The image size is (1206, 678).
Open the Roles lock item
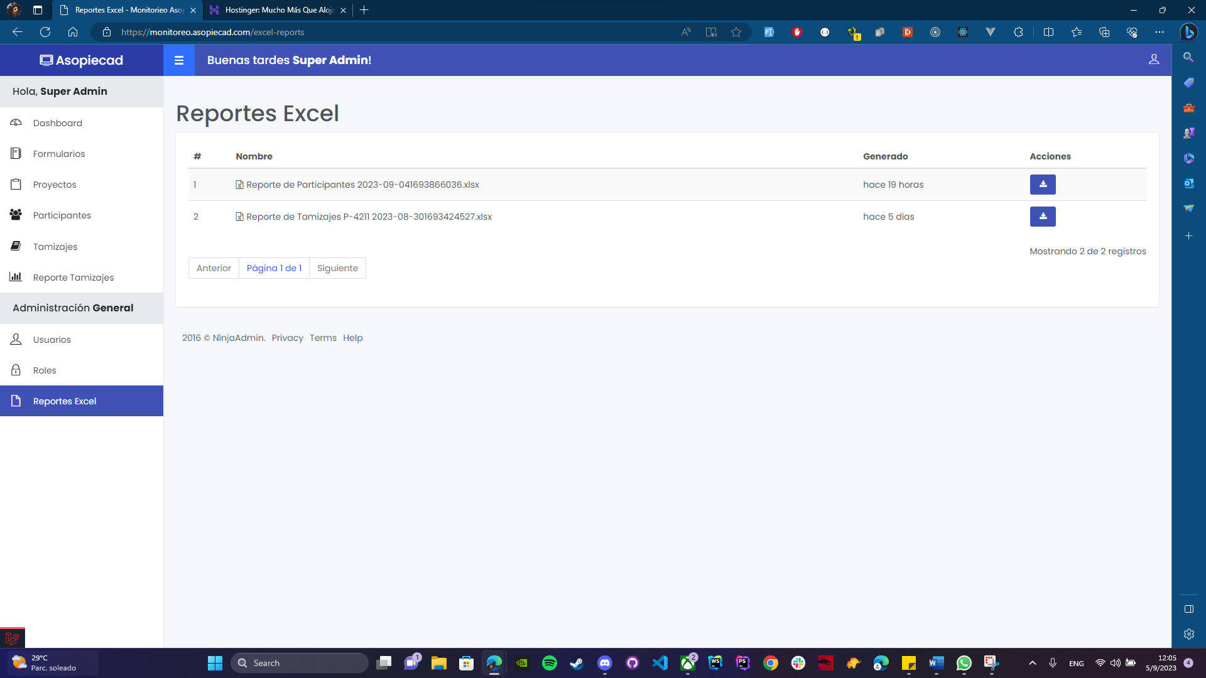44,370
